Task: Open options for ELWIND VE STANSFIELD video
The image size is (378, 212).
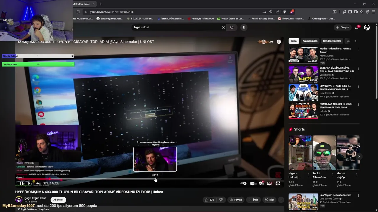Action: tap(358, 86)
